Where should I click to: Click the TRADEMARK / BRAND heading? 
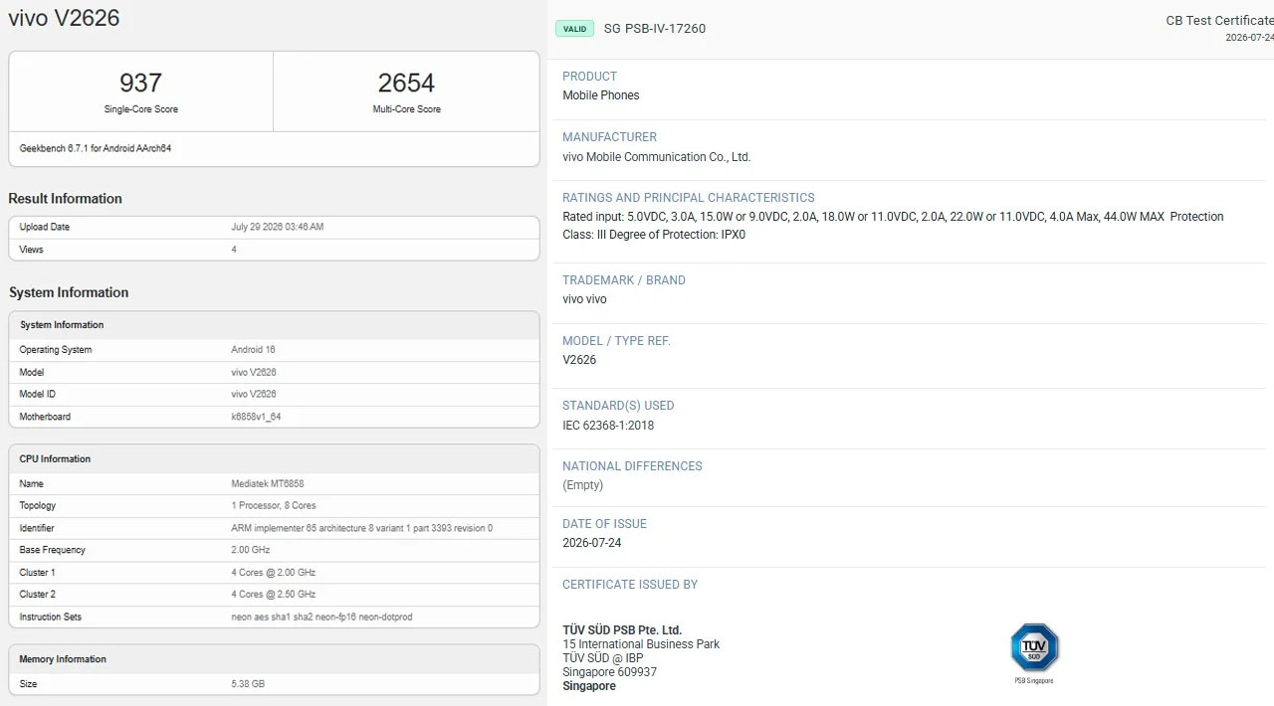pos(624,280)
